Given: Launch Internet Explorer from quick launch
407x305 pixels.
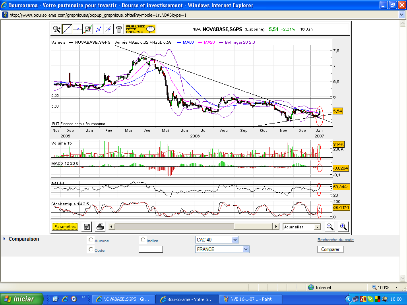Looking at the screenshot, I should pos(65,299).
